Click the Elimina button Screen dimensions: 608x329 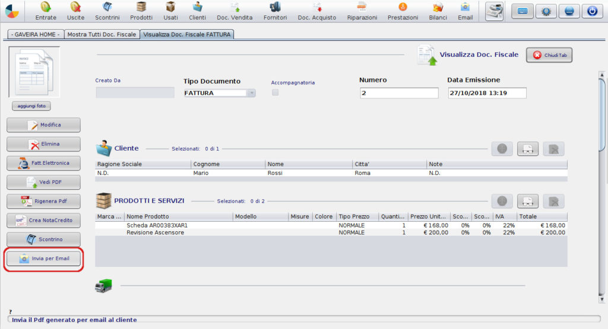tap(43, 144)
